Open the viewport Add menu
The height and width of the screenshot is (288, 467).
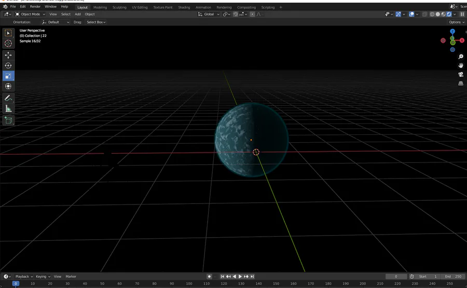[77, 14]
